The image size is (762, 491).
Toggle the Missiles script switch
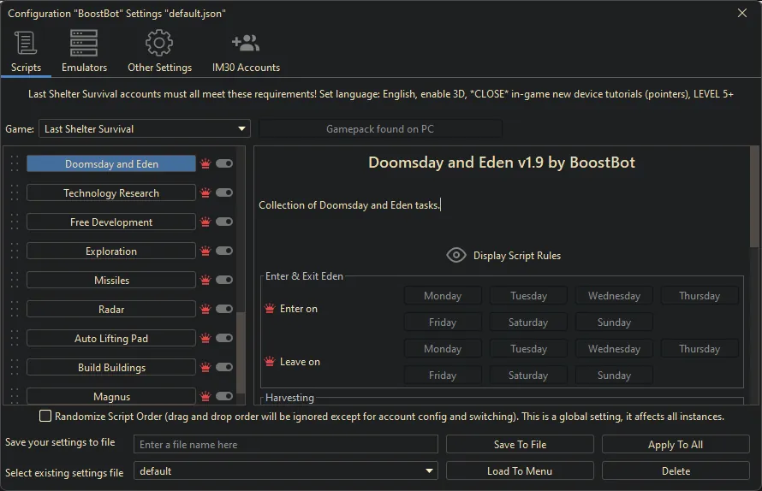(x=224, y=281)
